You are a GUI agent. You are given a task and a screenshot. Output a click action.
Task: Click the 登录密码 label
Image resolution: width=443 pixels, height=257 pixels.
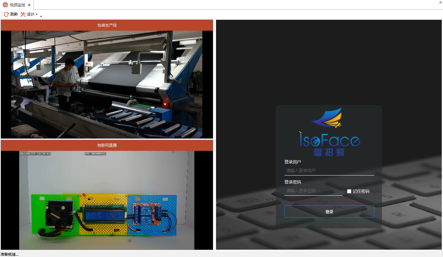(x=293, y=182)
